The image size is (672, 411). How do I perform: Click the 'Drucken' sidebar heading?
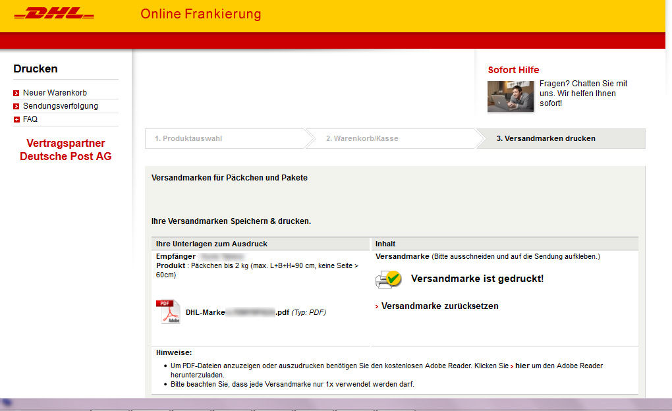click(35, 68)
